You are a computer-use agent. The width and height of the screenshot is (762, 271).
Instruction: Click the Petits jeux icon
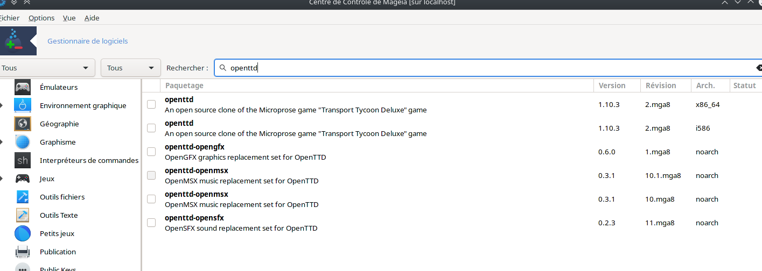pyautogui.click(x=23, y=233)
